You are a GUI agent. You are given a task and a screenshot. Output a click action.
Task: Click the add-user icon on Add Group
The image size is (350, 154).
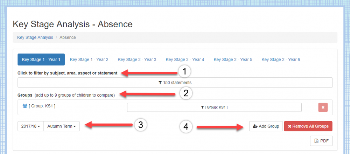pos(255,126)
